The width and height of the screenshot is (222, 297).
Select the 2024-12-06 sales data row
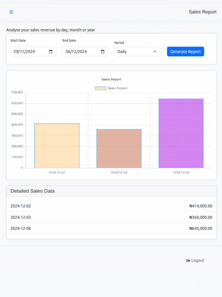click(x=112, y=229)
